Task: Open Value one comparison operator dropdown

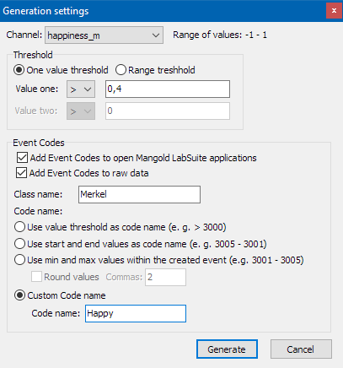Action: (x=81, y=89)
